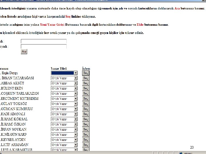
Task: Click the Yazar Türü column header
Action: (x=59, y=68)
